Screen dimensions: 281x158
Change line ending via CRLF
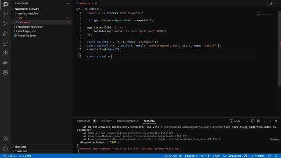[x=216, y=156]
